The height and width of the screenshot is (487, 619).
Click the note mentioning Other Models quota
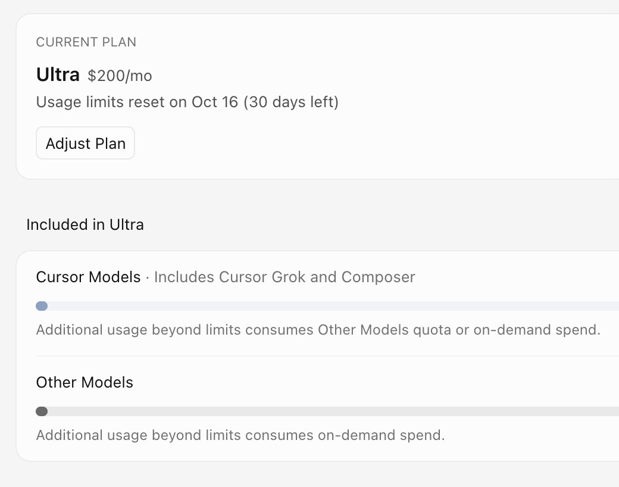tap(318, 330)
